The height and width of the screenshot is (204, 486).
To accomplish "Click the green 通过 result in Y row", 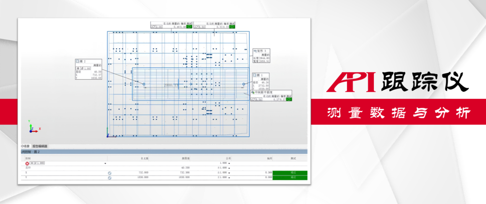I will 290,177.
